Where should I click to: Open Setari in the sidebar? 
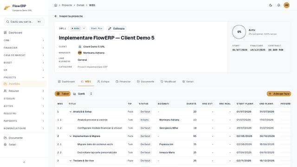24,145
